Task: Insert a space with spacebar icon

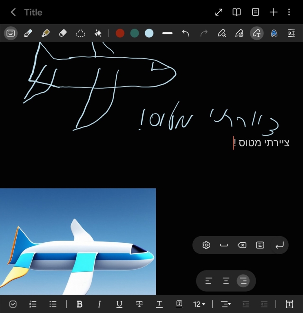Action: coord(224,245)
